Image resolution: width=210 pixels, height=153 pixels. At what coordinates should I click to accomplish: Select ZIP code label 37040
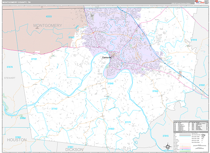(110, 83)
